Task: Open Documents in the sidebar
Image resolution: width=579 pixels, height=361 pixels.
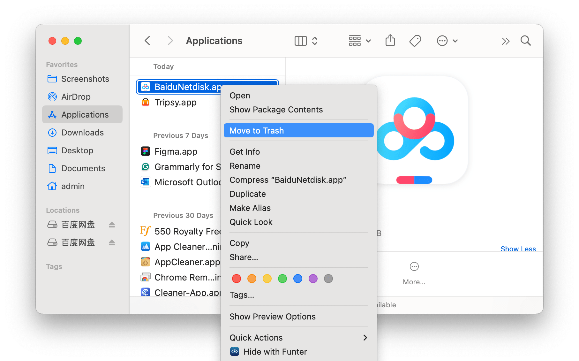Action: click(x=82, y=168)
